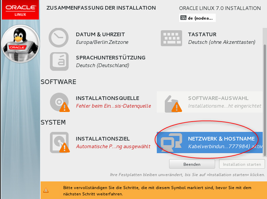The width and height of the screenshot is (267, 199).
Task: Open the NETZWERK & HOSTNAME settings
Action: click(x=210, y=143)
